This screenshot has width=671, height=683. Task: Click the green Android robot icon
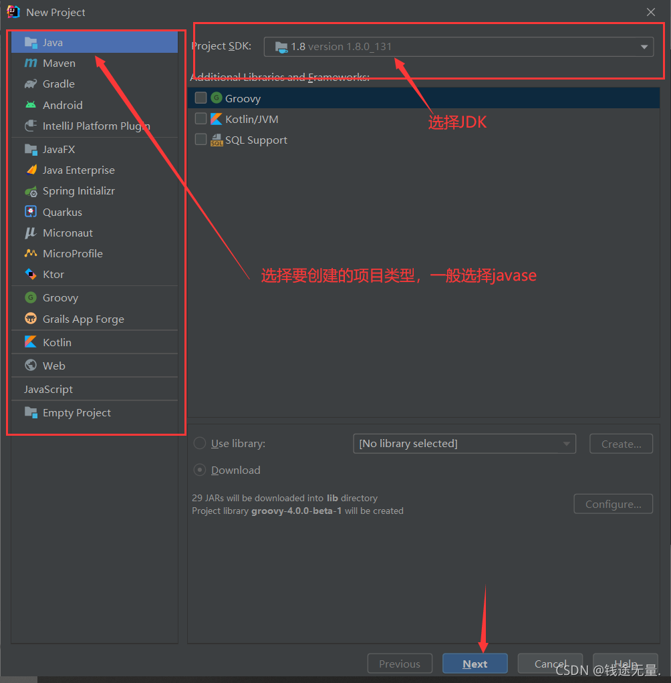[31, 105]
